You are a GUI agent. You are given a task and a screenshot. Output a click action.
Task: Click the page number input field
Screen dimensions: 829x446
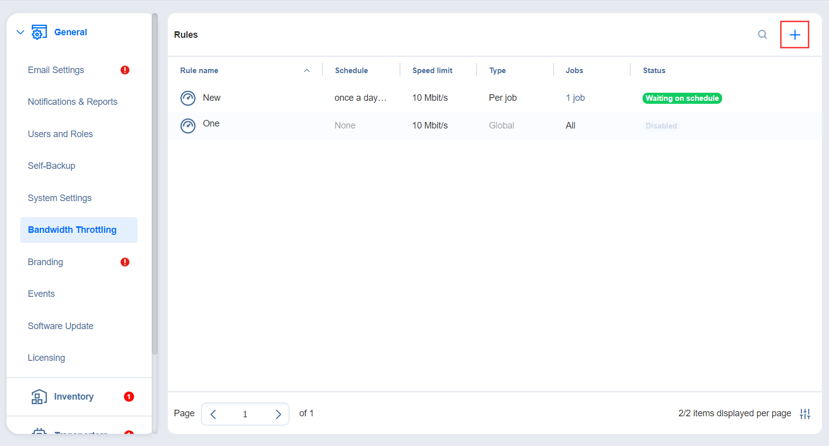click(x=245, y=414)
